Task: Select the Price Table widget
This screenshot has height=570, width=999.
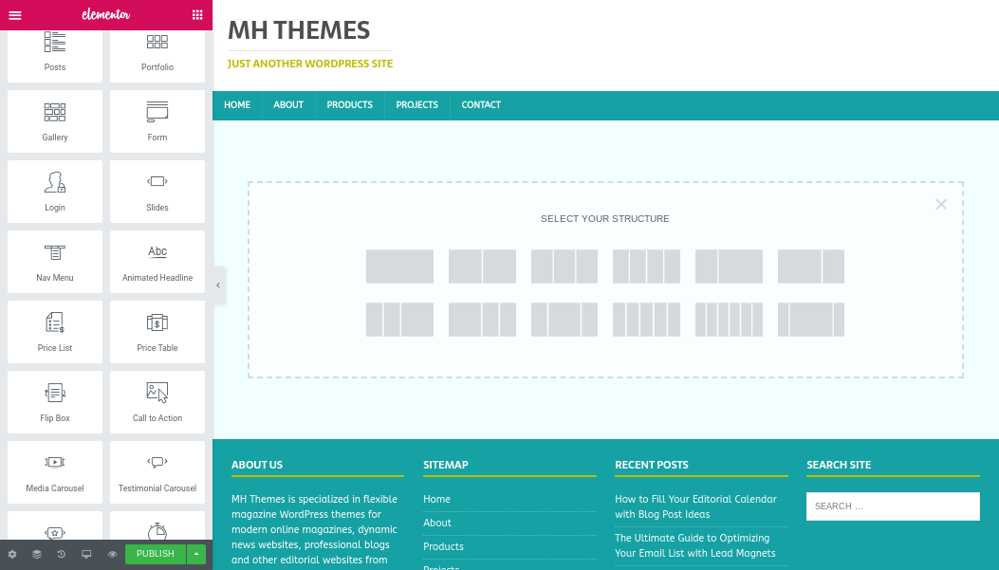Action: click(x=157, y=332)
